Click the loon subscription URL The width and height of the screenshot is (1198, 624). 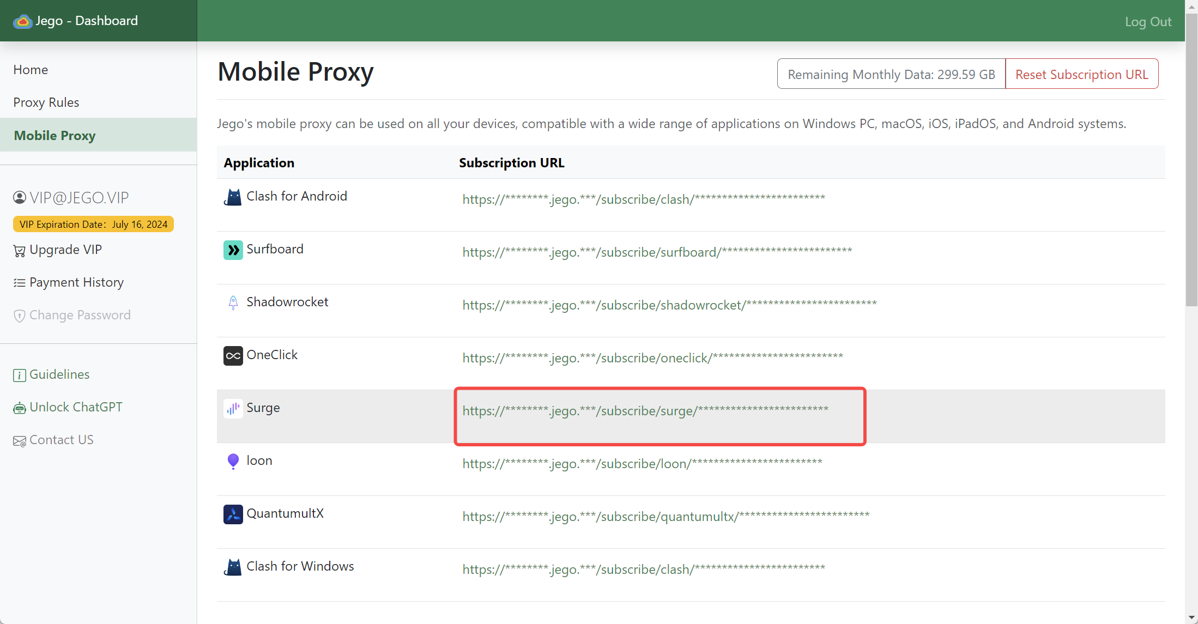pyautogui.click(x=642, y=463)
